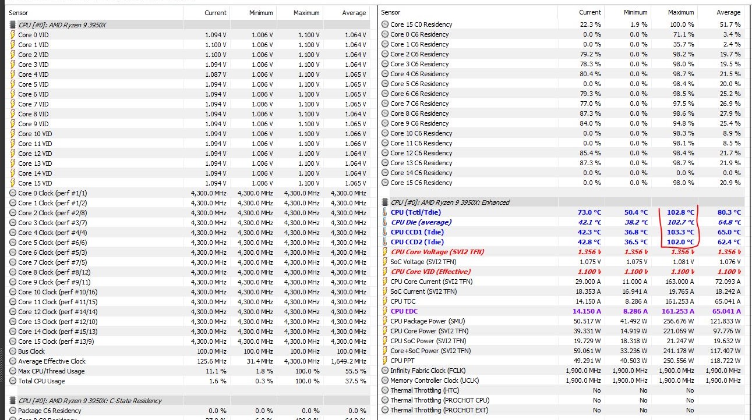Click the lightning icon next to CPU EDC
Image resolution: width=752 pixels, height=420 pixels.
[x=384, y=311]
